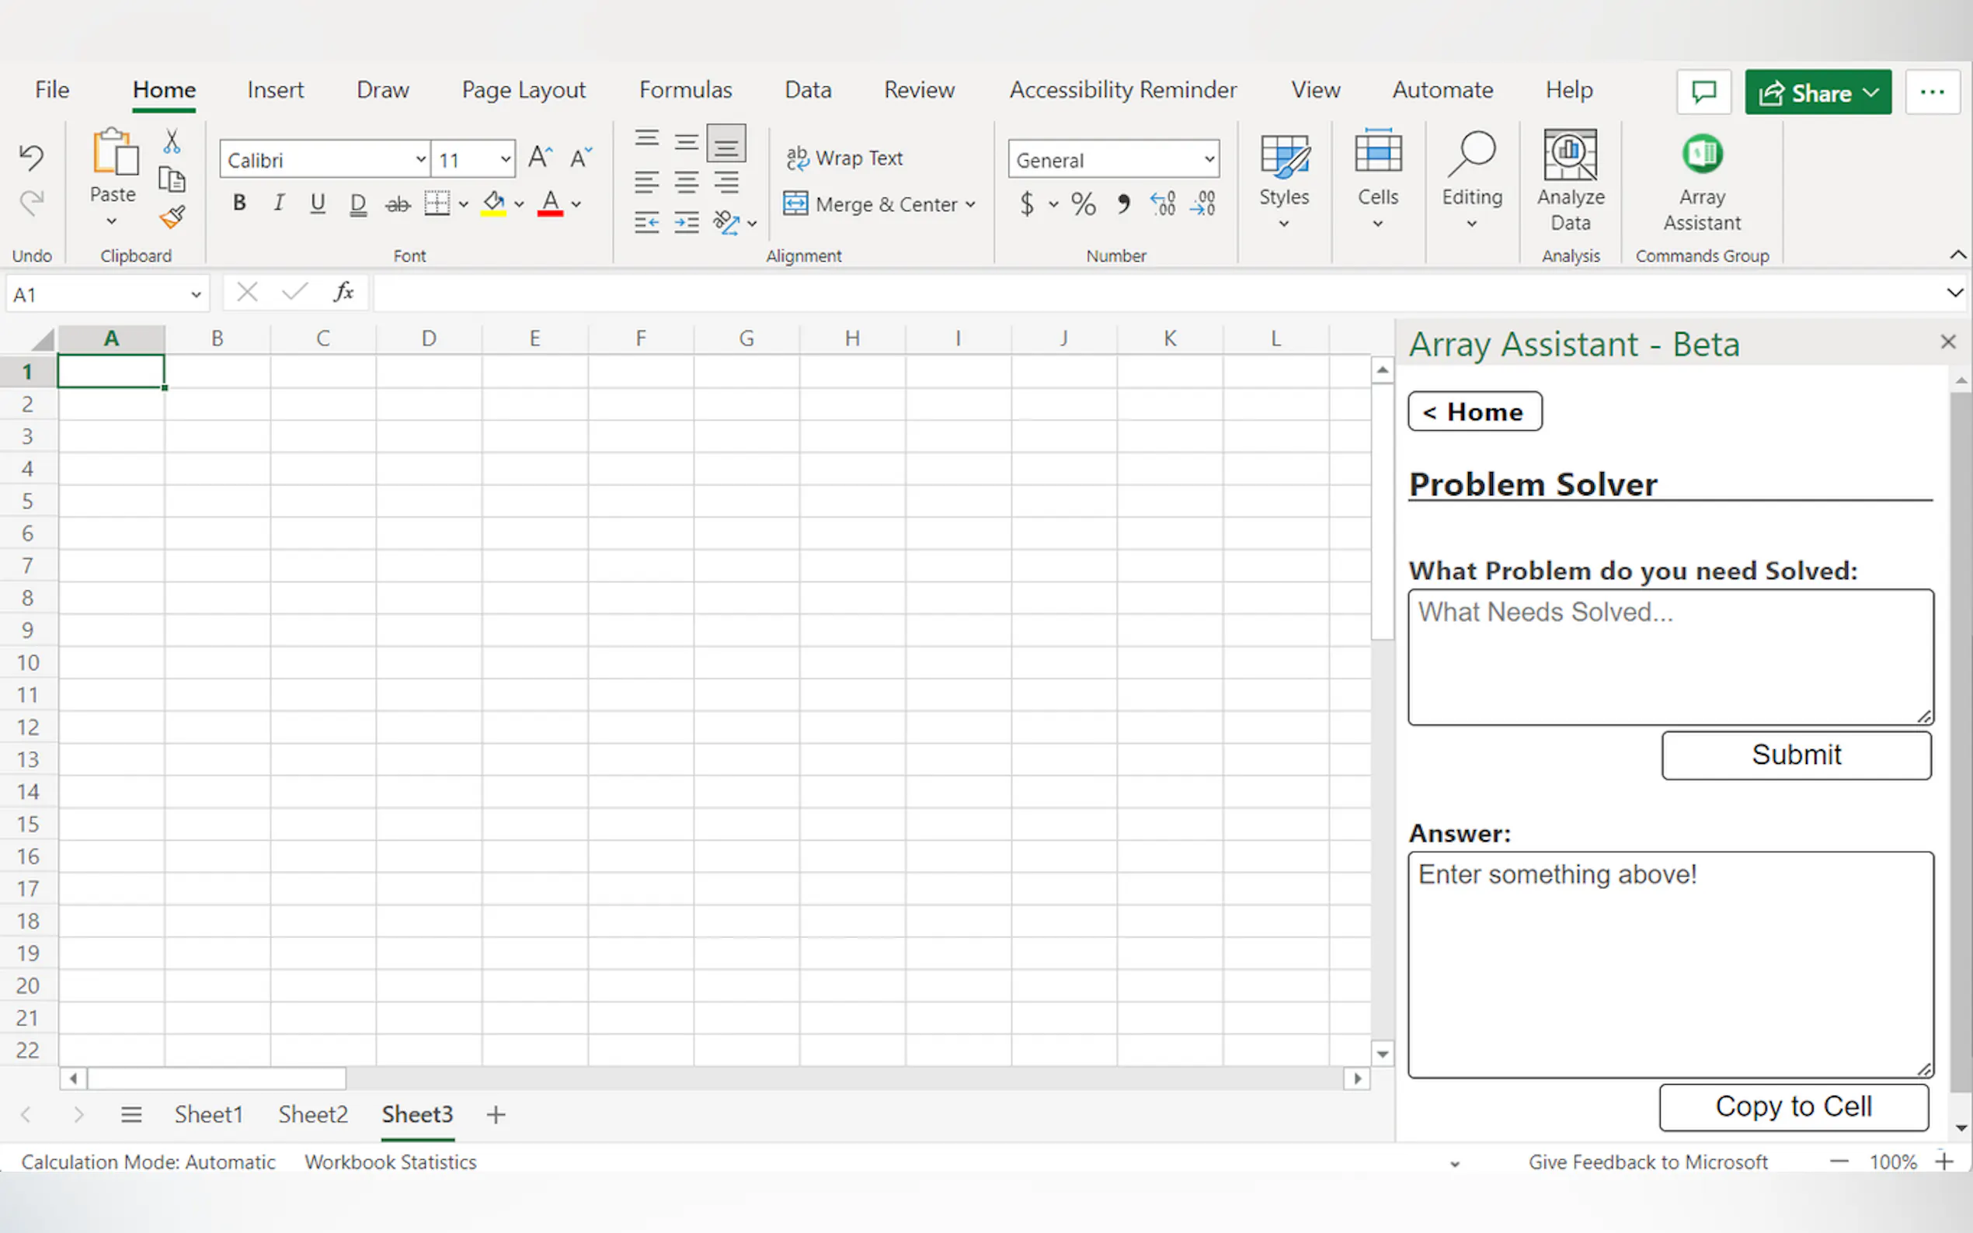
Task: Open the Comments pane icon
Action: (x=1703, y=92)
